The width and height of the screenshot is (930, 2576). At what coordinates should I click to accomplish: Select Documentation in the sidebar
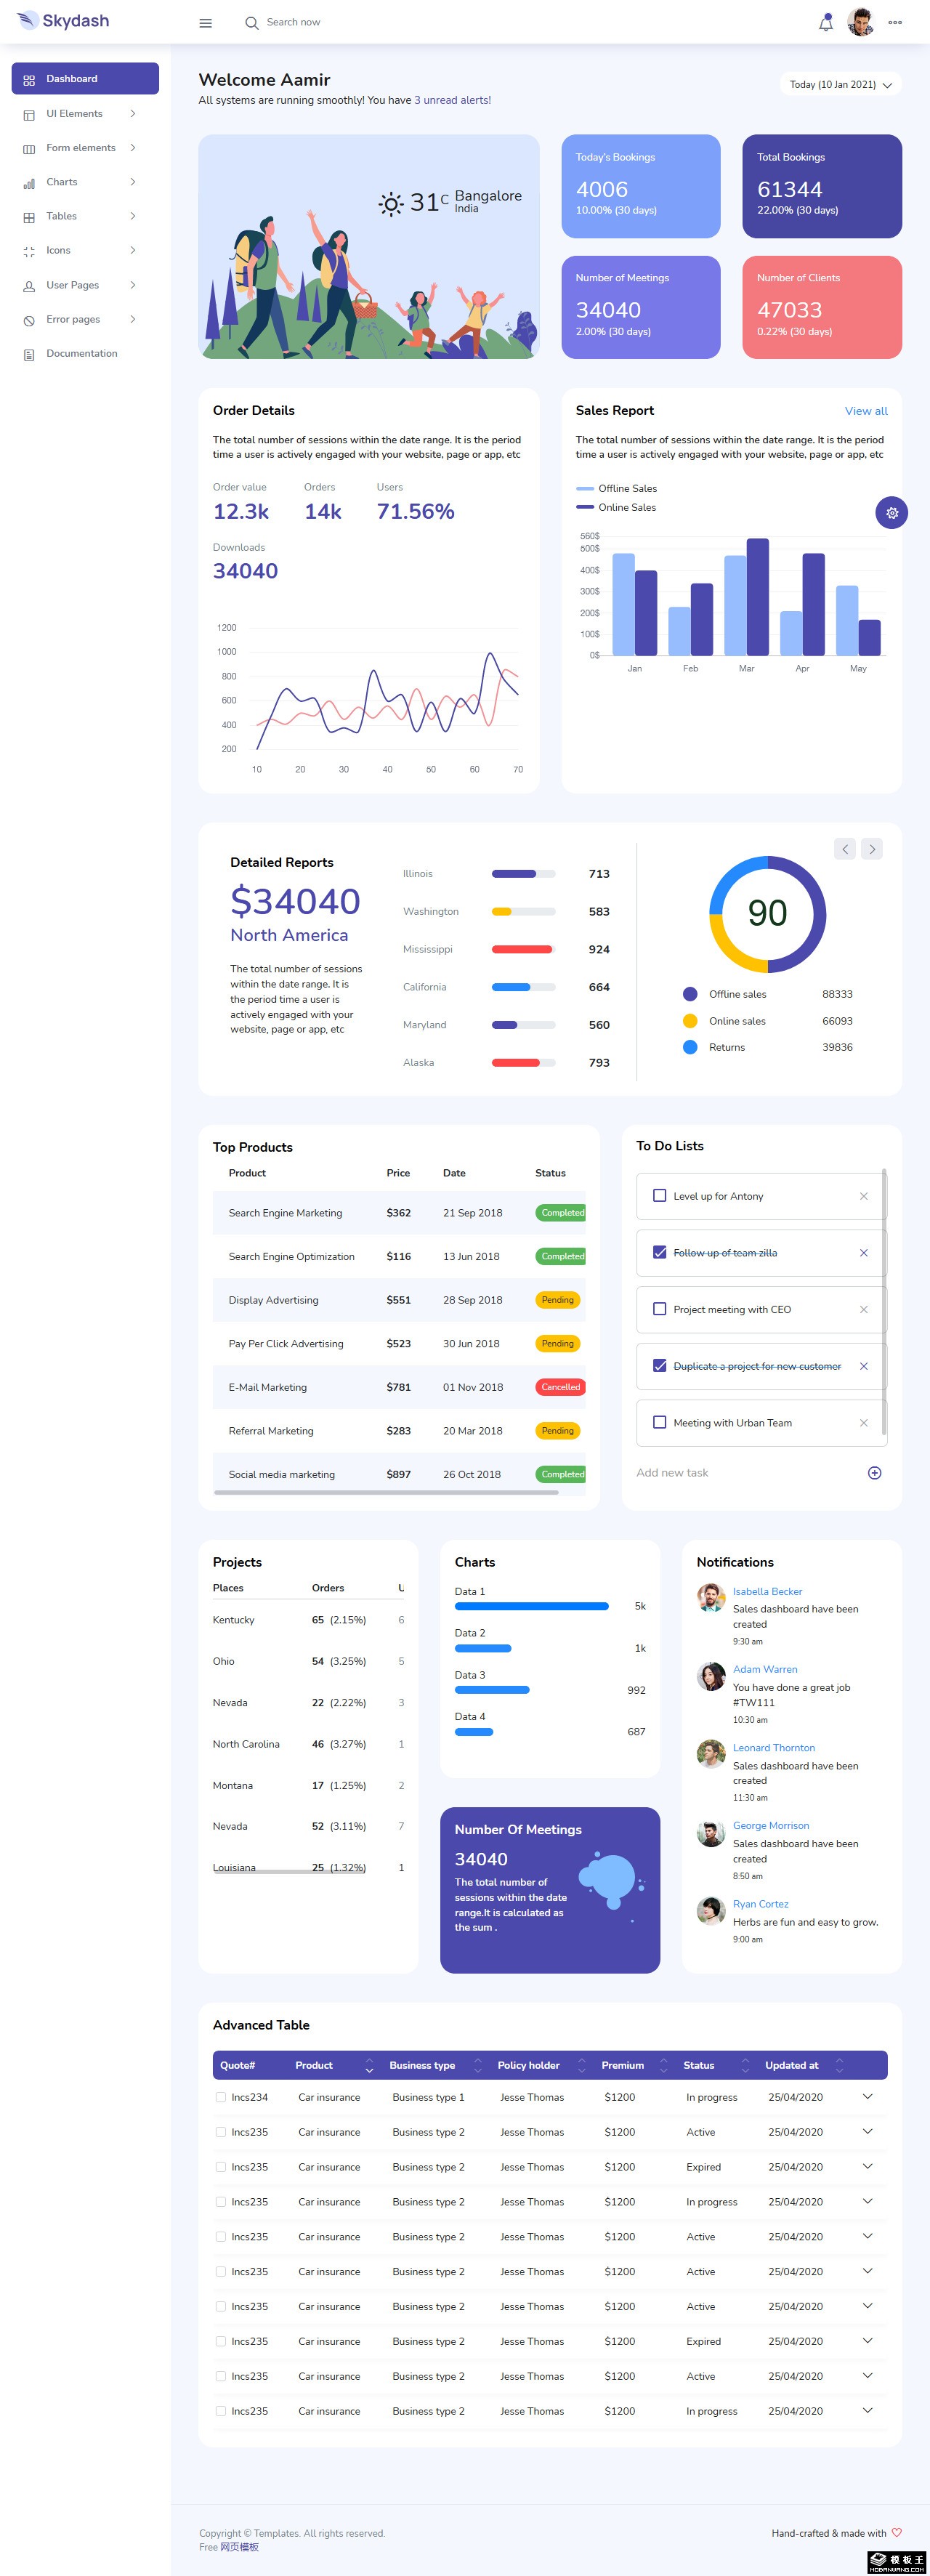tap(81, 353)
